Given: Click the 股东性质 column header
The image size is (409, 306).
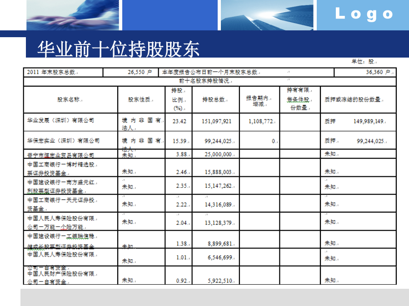Looking at the screenshot, I should point(140,99).
